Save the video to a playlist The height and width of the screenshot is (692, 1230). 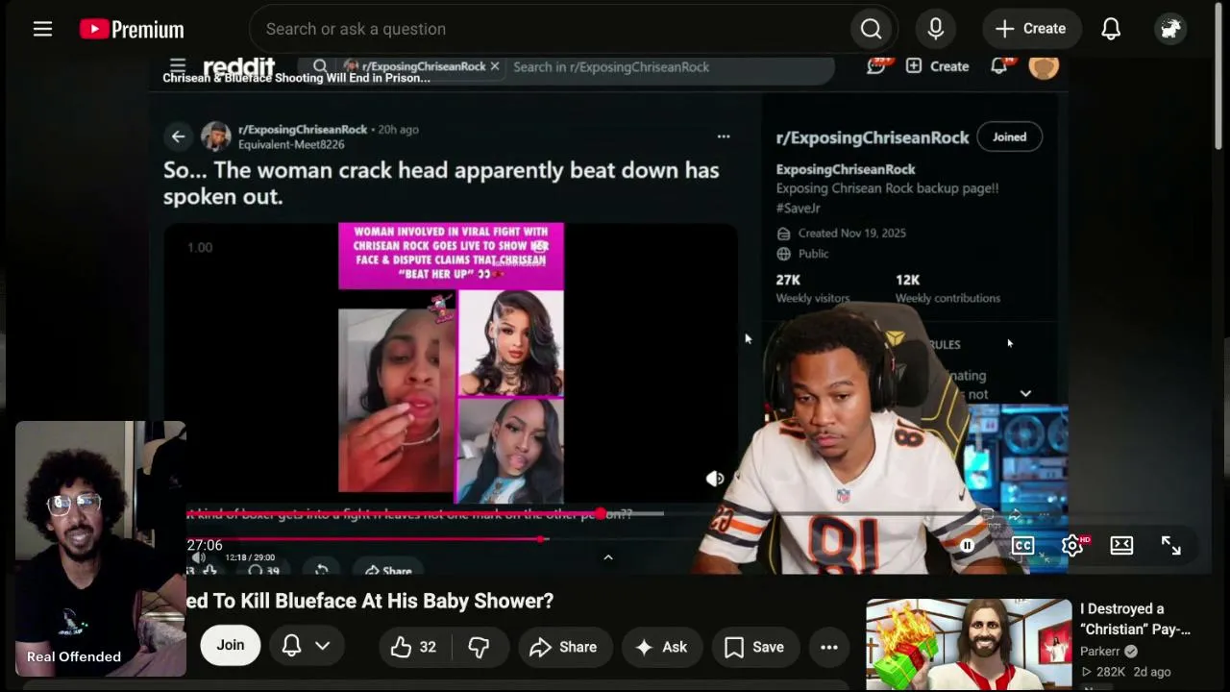pos(755,647)
